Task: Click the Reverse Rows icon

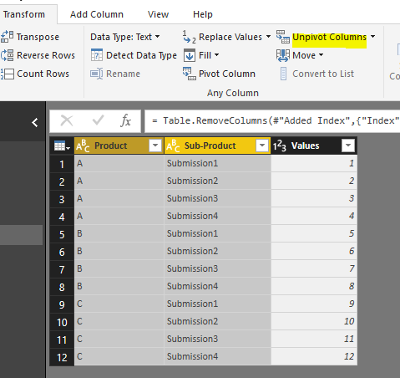Action: point(7,55)
